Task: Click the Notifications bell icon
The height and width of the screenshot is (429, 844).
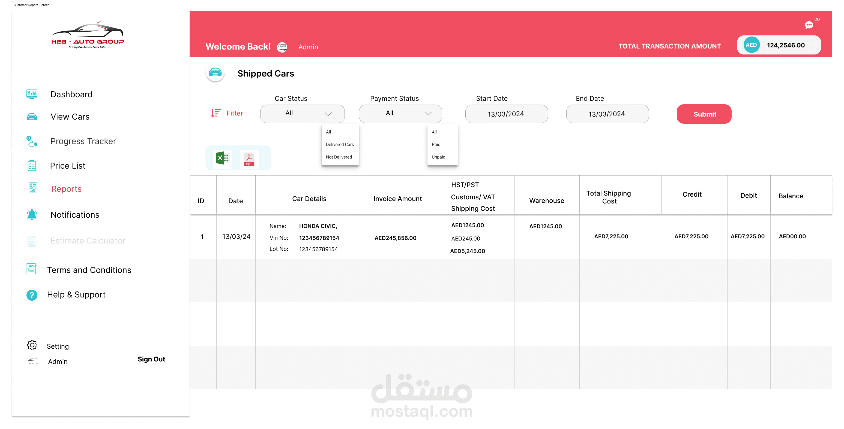Action: click(x=32, y=215)
